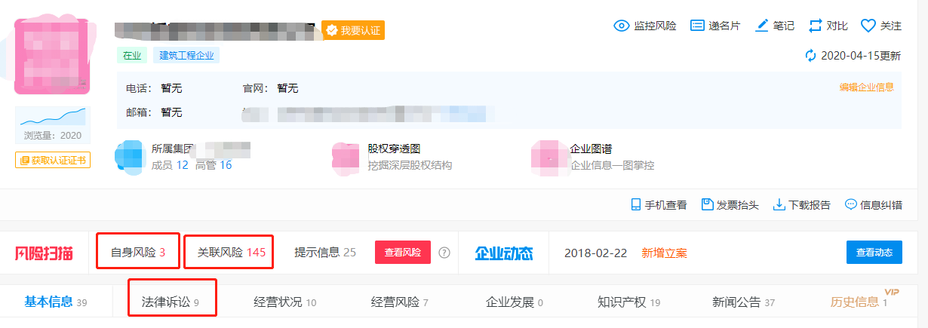Screen dimensions: 928x328
Task: Click 发票抬头 save icon
Action: 707,204
